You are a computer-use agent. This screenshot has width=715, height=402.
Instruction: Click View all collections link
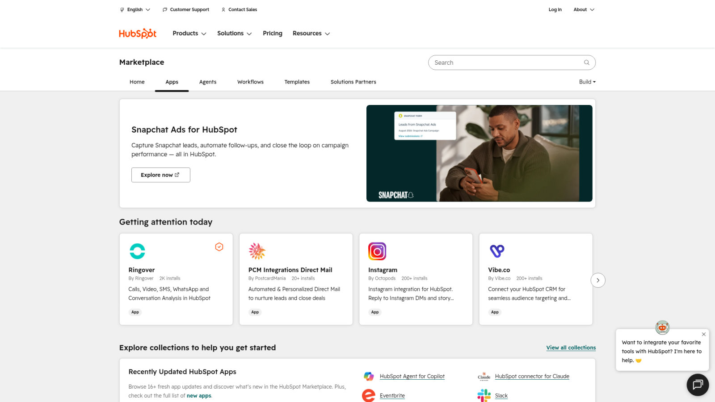pos(571,348)
